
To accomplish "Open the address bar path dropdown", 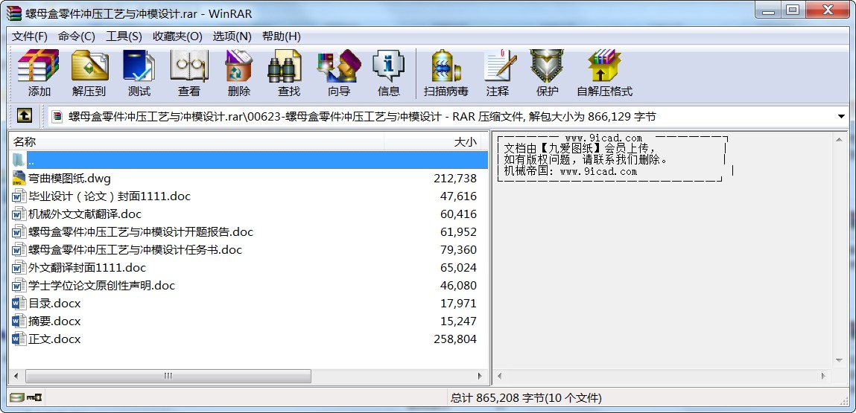I will (841, 116).
